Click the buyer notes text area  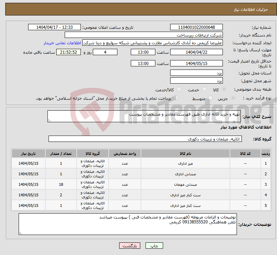click(128, 224)
